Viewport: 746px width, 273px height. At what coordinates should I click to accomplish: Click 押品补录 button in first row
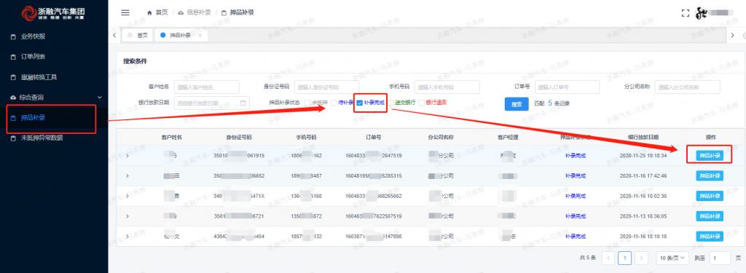tap(710, 156)
